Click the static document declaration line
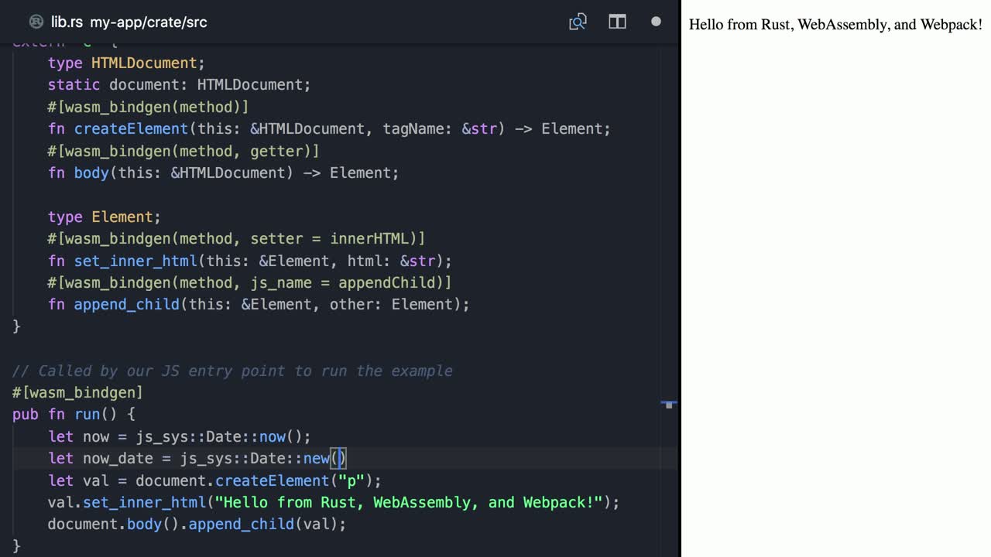Viewport: 991px width, 557px height. click(x=179, y=84)
